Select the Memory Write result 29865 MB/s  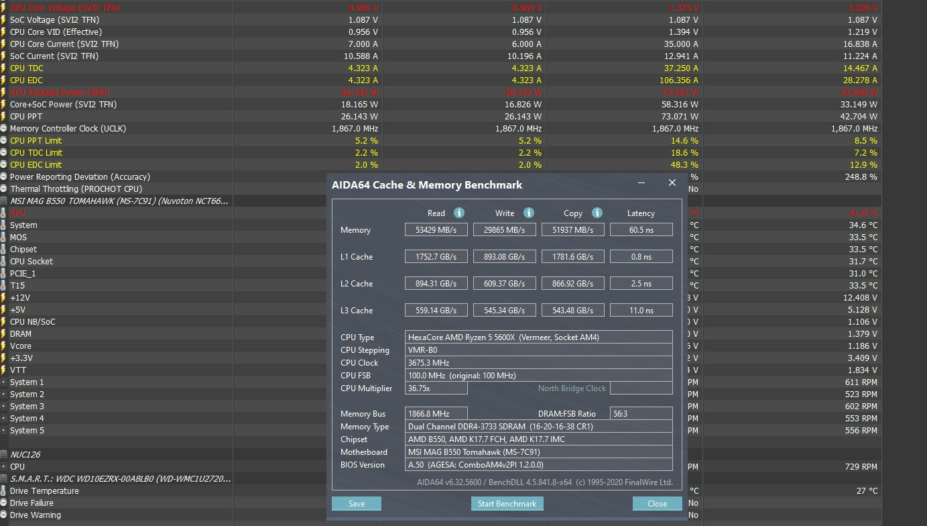pyautogui.click(x=505, y=230)
